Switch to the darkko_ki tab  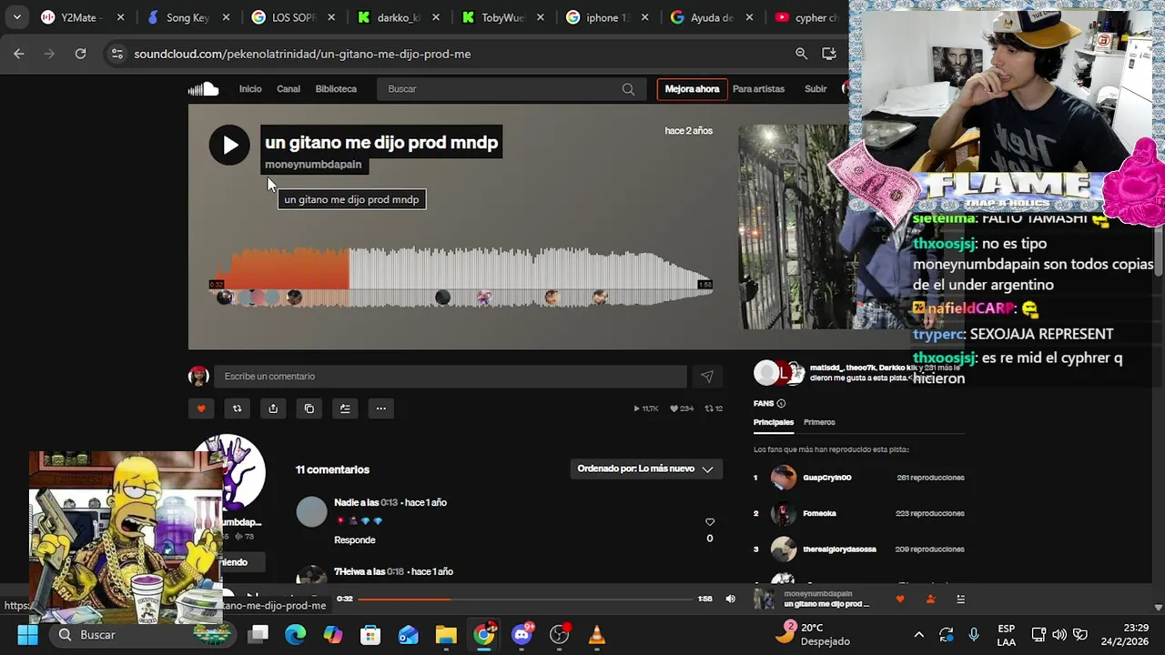coord(399,17)
